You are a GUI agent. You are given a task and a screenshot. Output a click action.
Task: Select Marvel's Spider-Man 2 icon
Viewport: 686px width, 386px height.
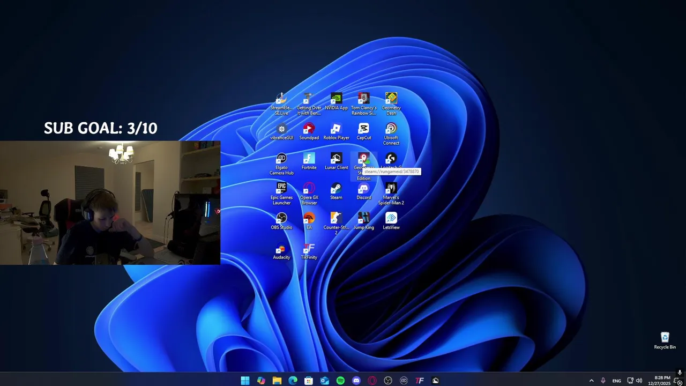pos(391,194)
